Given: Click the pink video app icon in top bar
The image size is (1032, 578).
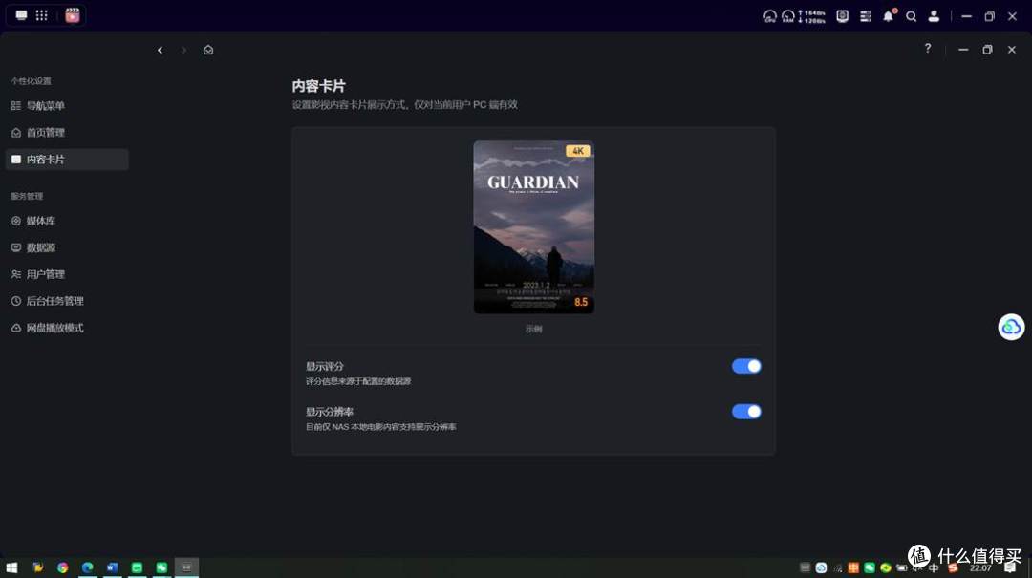Looking at the screenshot, I should point(73,15).
